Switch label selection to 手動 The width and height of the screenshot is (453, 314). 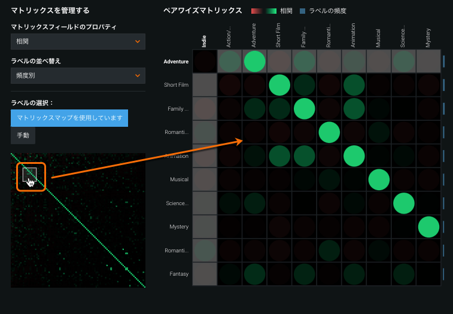(x=23, y=136)
